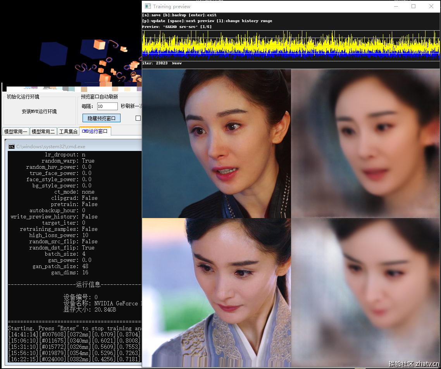The width and height of the screenshot is (441, 369).
Task: Click the blurred predicted face beside the blue-robe face
Action: click(x=365, y=293)
